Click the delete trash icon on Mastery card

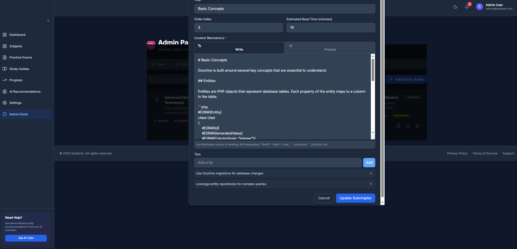pyautogui.click(x=417, y=126)
